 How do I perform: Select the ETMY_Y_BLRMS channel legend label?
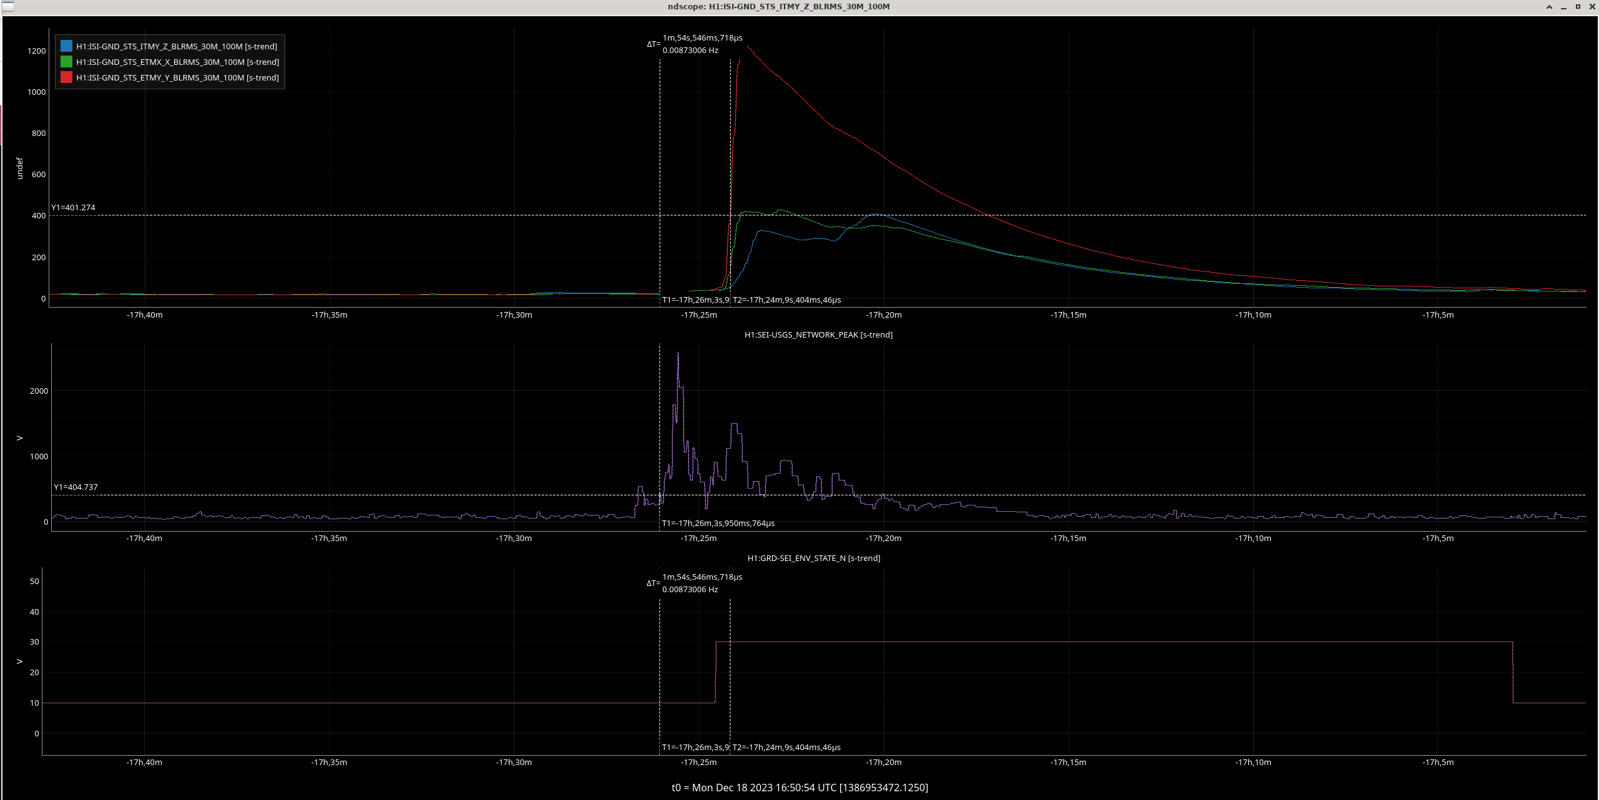click(x=177, y=77)
